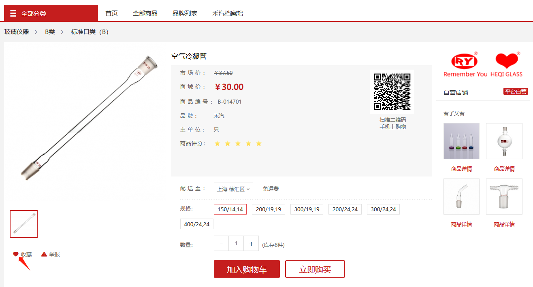The image size is (533, 287).
Task: Click the red triangle report (举报) icon
Action: pos(44,254)
